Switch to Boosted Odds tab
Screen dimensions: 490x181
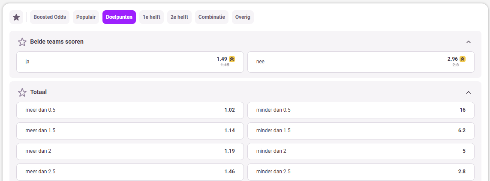point(50,17)
